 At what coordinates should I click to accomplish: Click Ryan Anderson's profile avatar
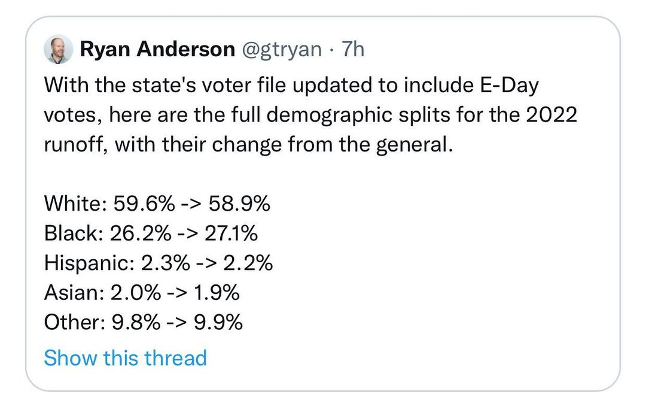pyautogui.click(x=58, y=50)
